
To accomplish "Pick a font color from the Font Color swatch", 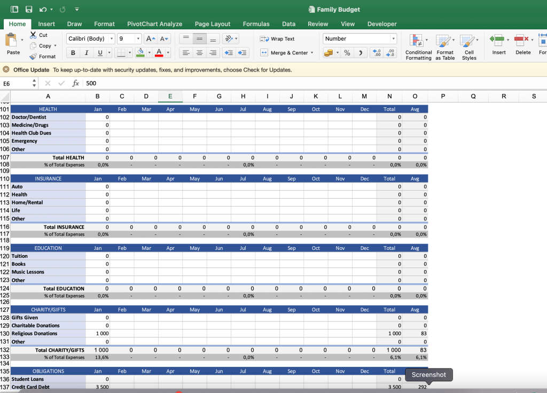I will [x=159, y=52].
